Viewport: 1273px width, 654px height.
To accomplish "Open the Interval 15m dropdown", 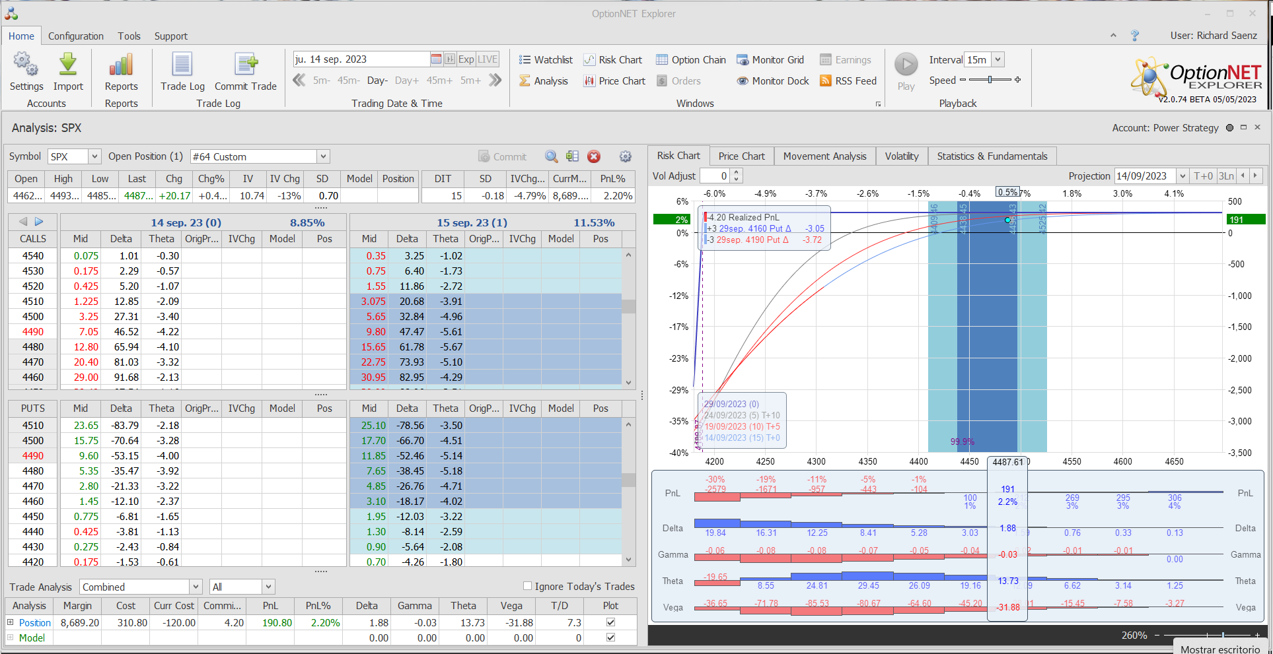I will (998, 59).
